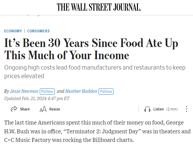The width and height of the screenshot is (193, 148).
Task: Click the Wall Street Journal logo
Action: 99,7
